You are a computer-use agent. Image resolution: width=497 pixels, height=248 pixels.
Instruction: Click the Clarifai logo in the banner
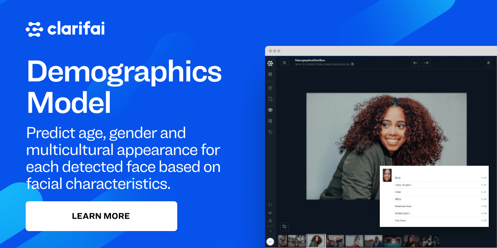coord(65,29)
